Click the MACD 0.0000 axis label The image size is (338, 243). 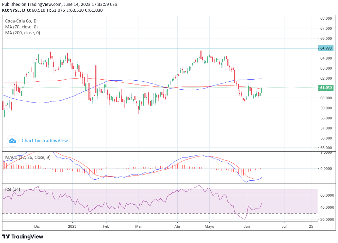point(326,169)
